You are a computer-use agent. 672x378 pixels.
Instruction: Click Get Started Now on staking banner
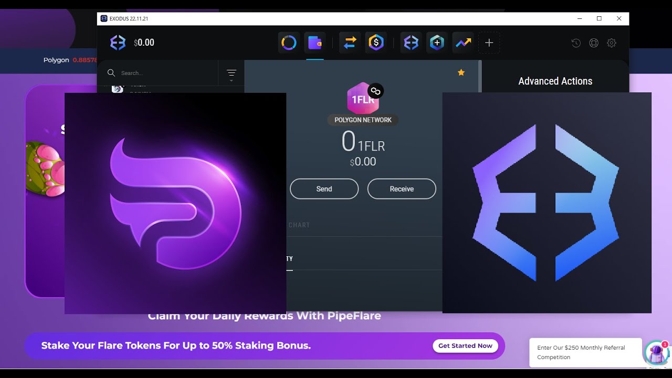click(465, 345)
